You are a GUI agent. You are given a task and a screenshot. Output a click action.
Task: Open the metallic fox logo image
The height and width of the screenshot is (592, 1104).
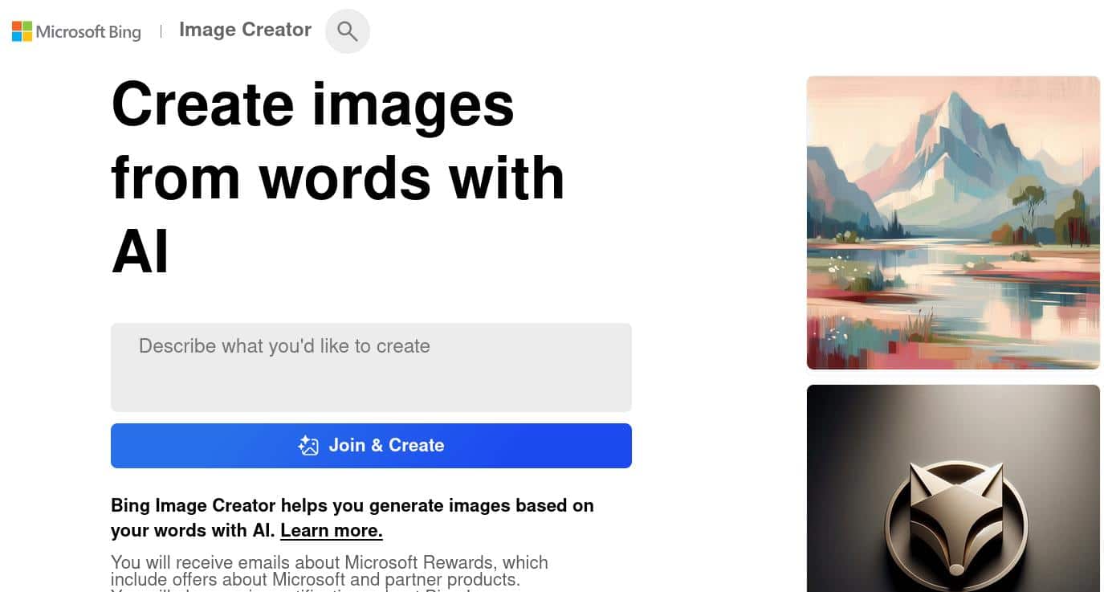coord(953,488)
